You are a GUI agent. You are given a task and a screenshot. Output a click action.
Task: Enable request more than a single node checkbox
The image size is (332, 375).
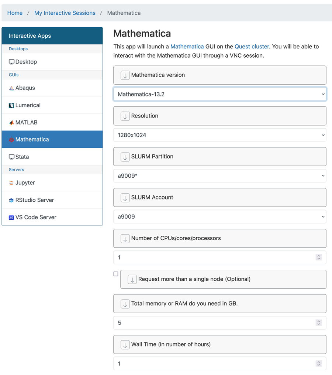[116, 274]
